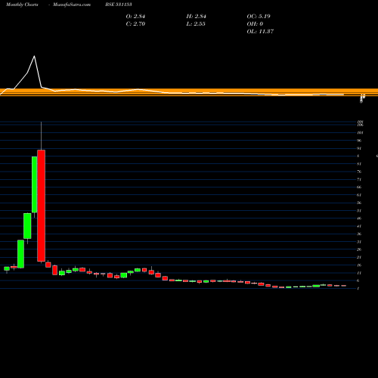Click the '101' price axis label
This screenshot has height=378, width=378.
pyautogui.click(x=361, y=133)
